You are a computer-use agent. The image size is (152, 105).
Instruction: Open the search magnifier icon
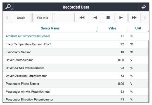(8, 7)
